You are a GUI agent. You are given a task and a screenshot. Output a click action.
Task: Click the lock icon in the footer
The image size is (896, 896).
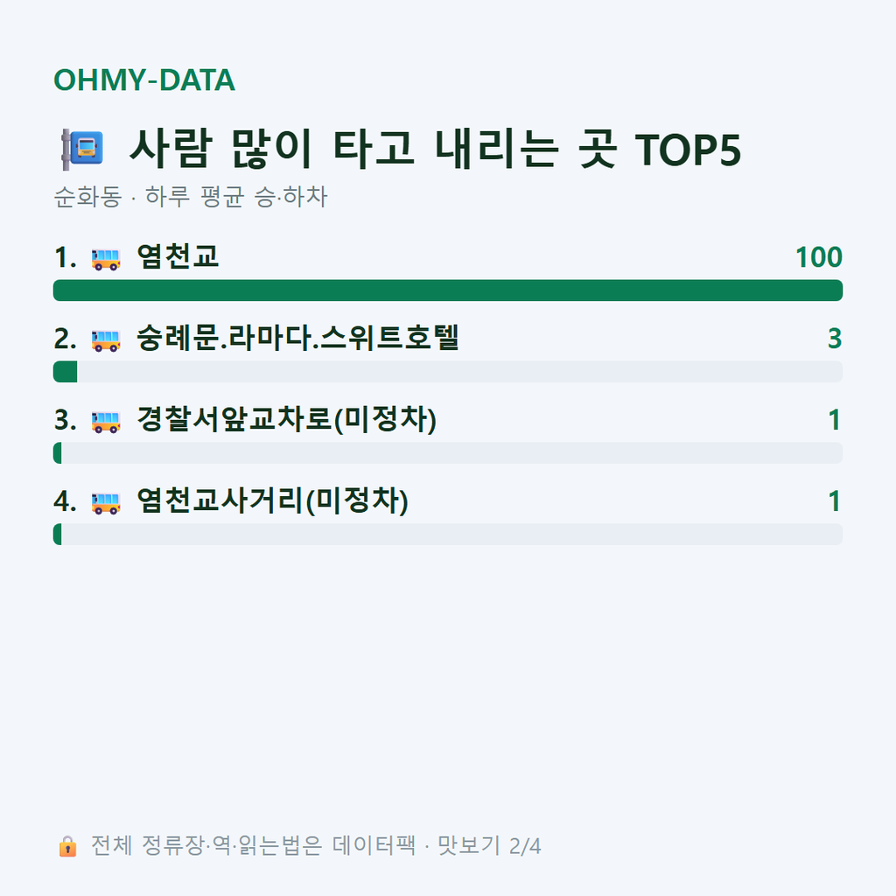point(67,846)
